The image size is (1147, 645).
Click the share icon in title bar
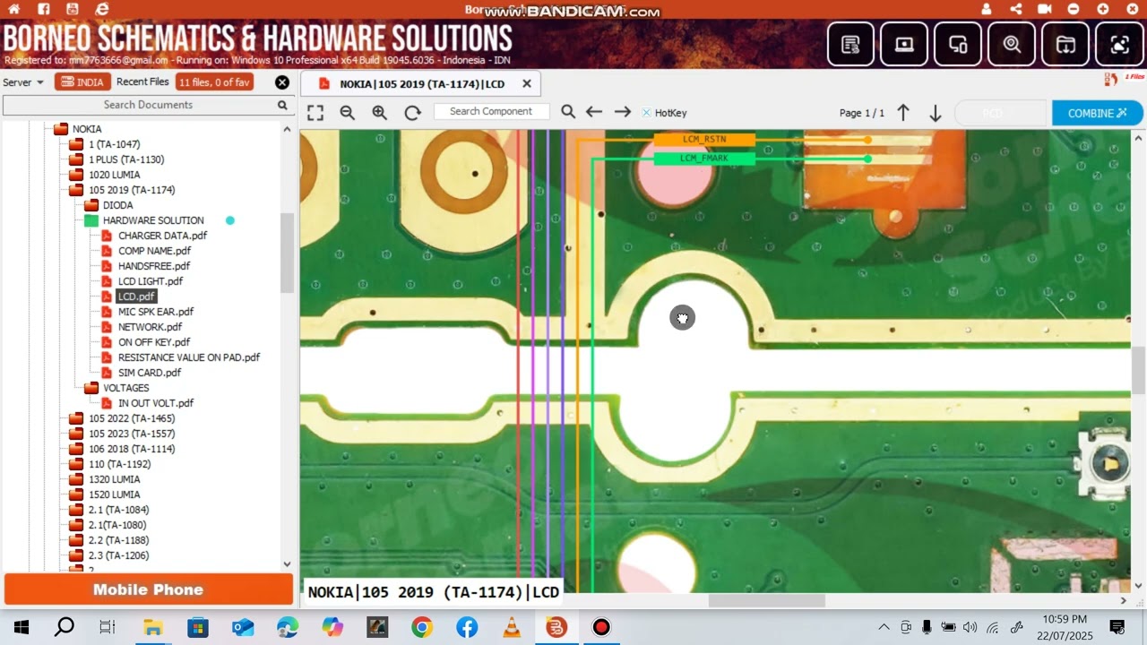point(1015,9)
